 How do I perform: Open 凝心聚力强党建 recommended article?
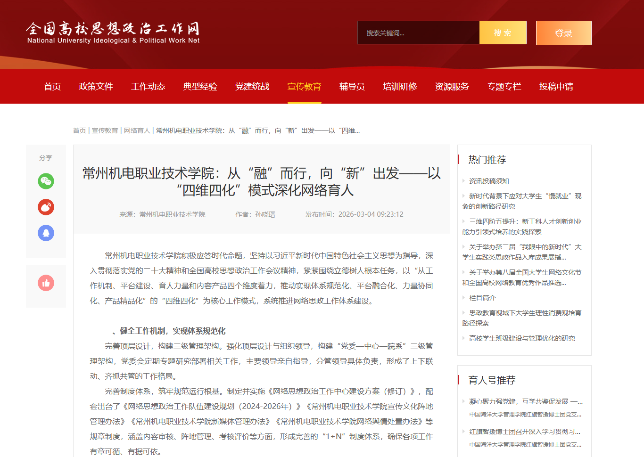pos(525,401)
